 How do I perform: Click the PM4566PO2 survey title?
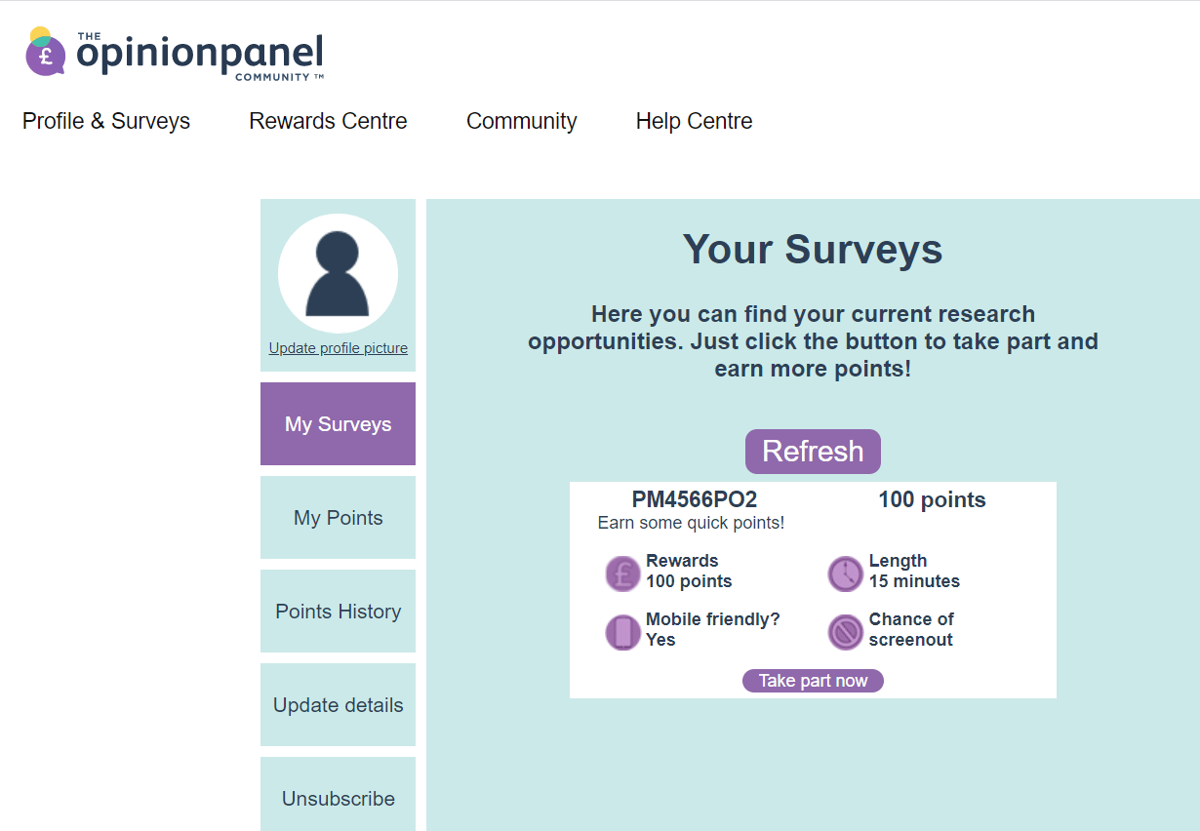(x=694, y=500)
